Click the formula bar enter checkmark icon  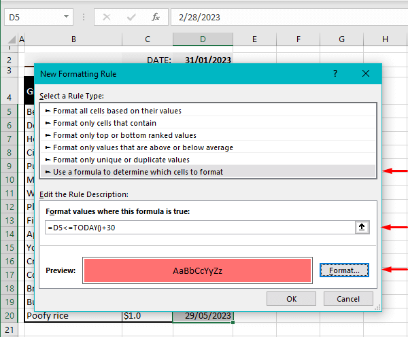click(131, 17)
